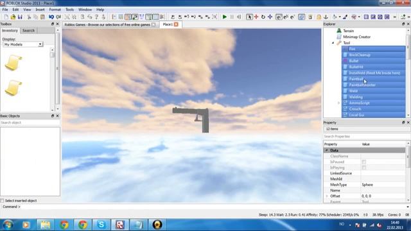Click the Anchor tool icon
411x231 pixels.
point(326,17)
